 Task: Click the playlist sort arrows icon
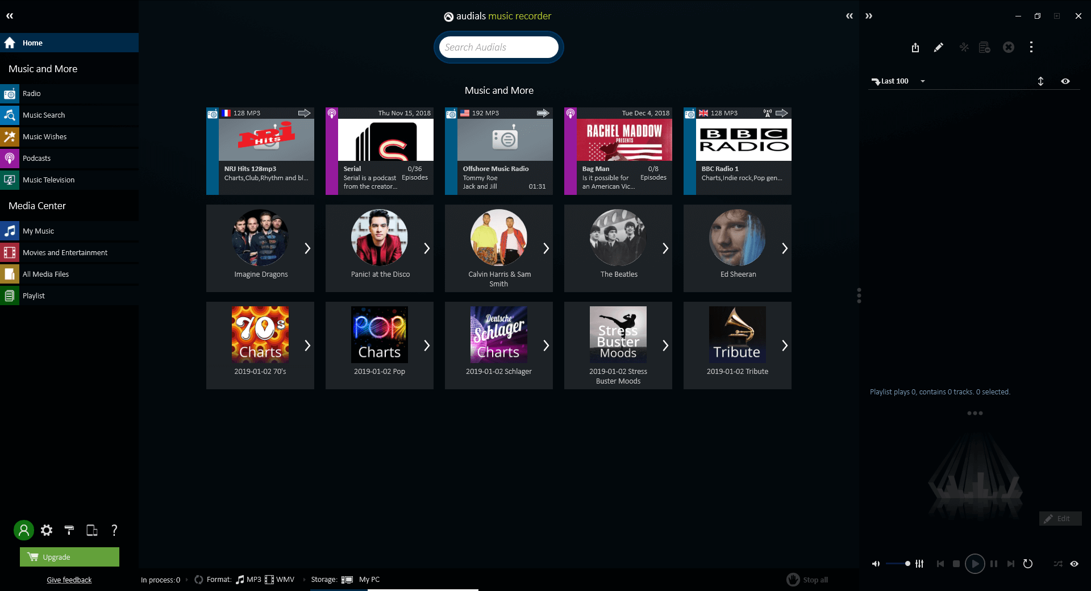[1040, 81]
